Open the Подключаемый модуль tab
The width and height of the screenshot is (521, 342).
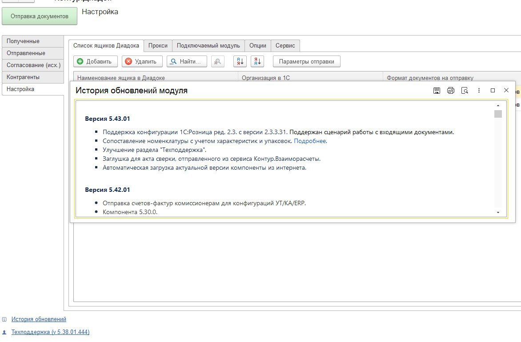(208, 45)
